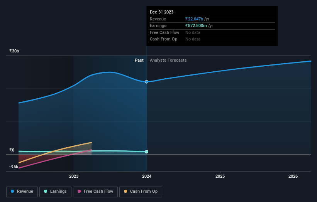Toggle the Revenue legend button
Image resolution: width=317 pixels, height=202 pixels.
point(22,192)
